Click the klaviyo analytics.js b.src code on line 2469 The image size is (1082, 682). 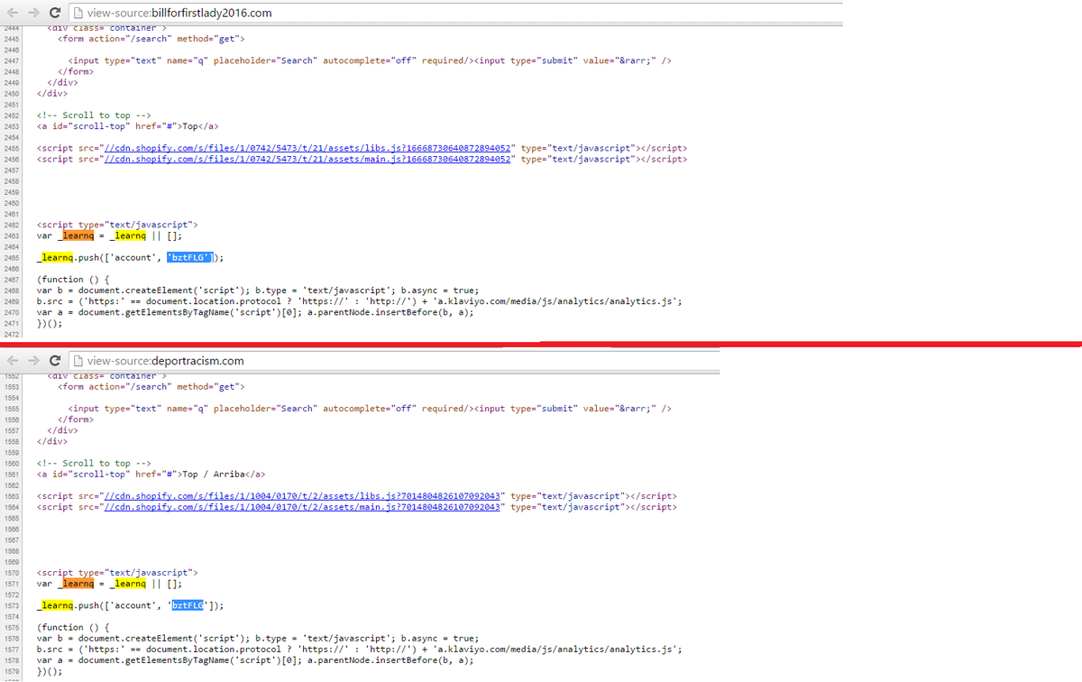point(359,301)
